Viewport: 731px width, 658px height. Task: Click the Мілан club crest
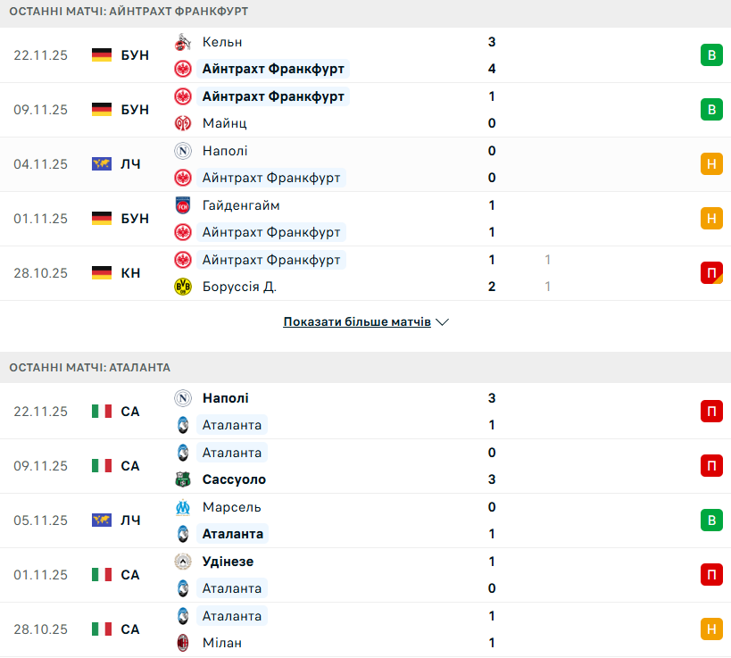pyautogui.click(x=183, y=643)
